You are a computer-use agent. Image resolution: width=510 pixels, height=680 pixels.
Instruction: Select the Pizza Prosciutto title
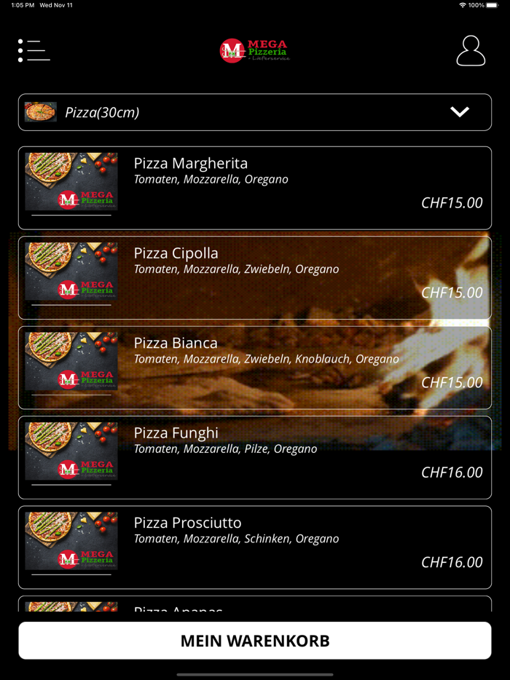[187, 522]
